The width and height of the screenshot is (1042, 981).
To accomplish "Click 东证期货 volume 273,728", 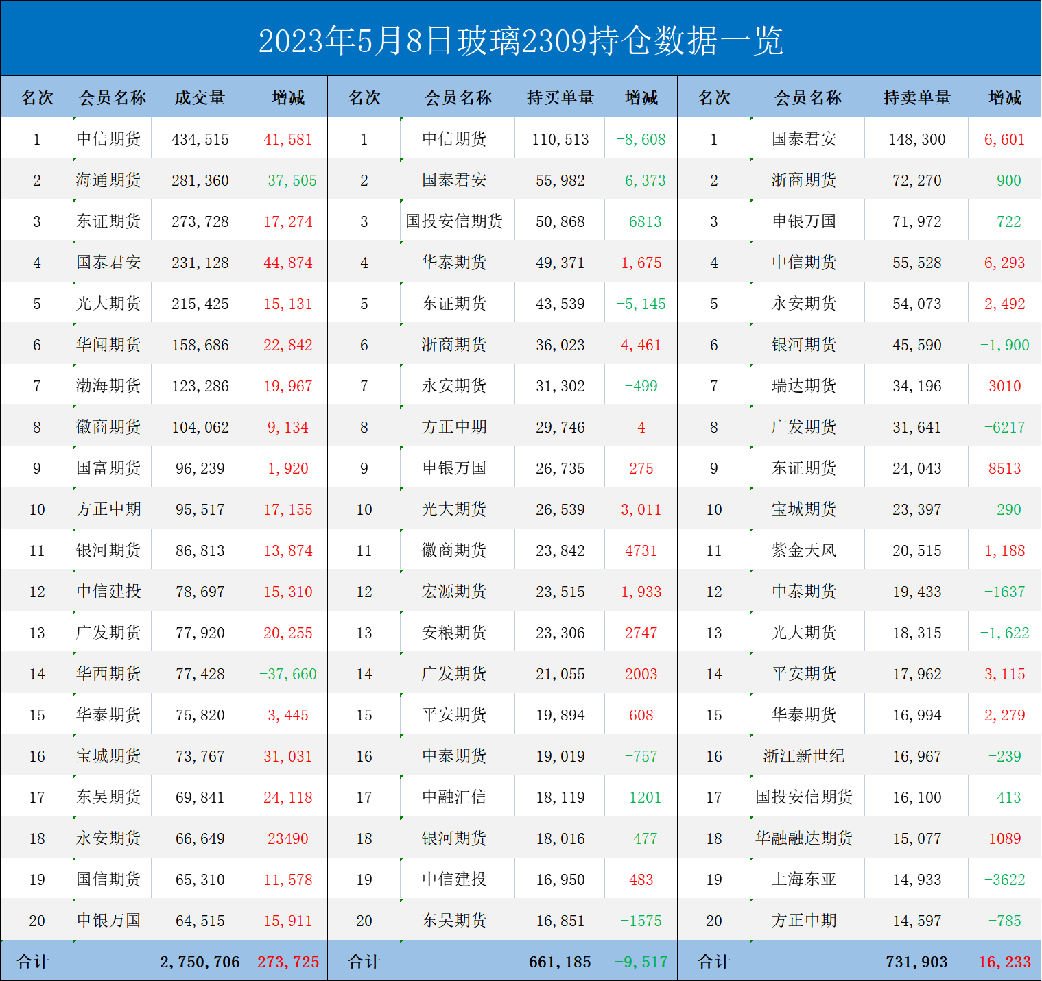I will click(200, 221).
